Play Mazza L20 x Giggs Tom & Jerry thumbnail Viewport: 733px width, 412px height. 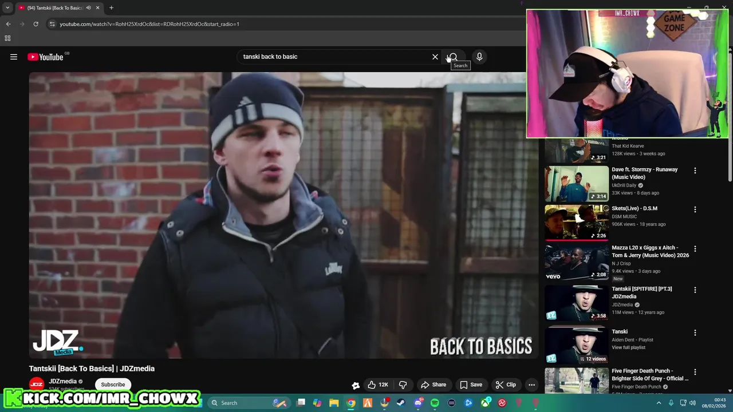576,262
